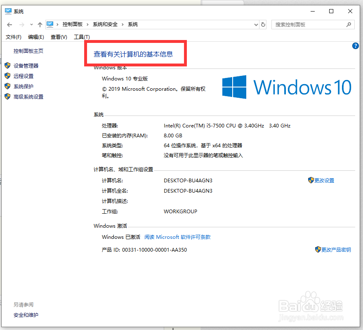The image size is (363, 330).
Task: Focus the 搜索控制面板 search box
Action: click(x=313, y=25)
